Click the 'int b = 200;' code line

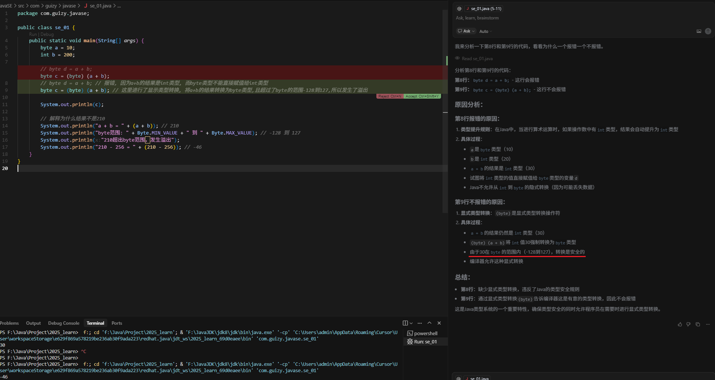click(58, 55)
